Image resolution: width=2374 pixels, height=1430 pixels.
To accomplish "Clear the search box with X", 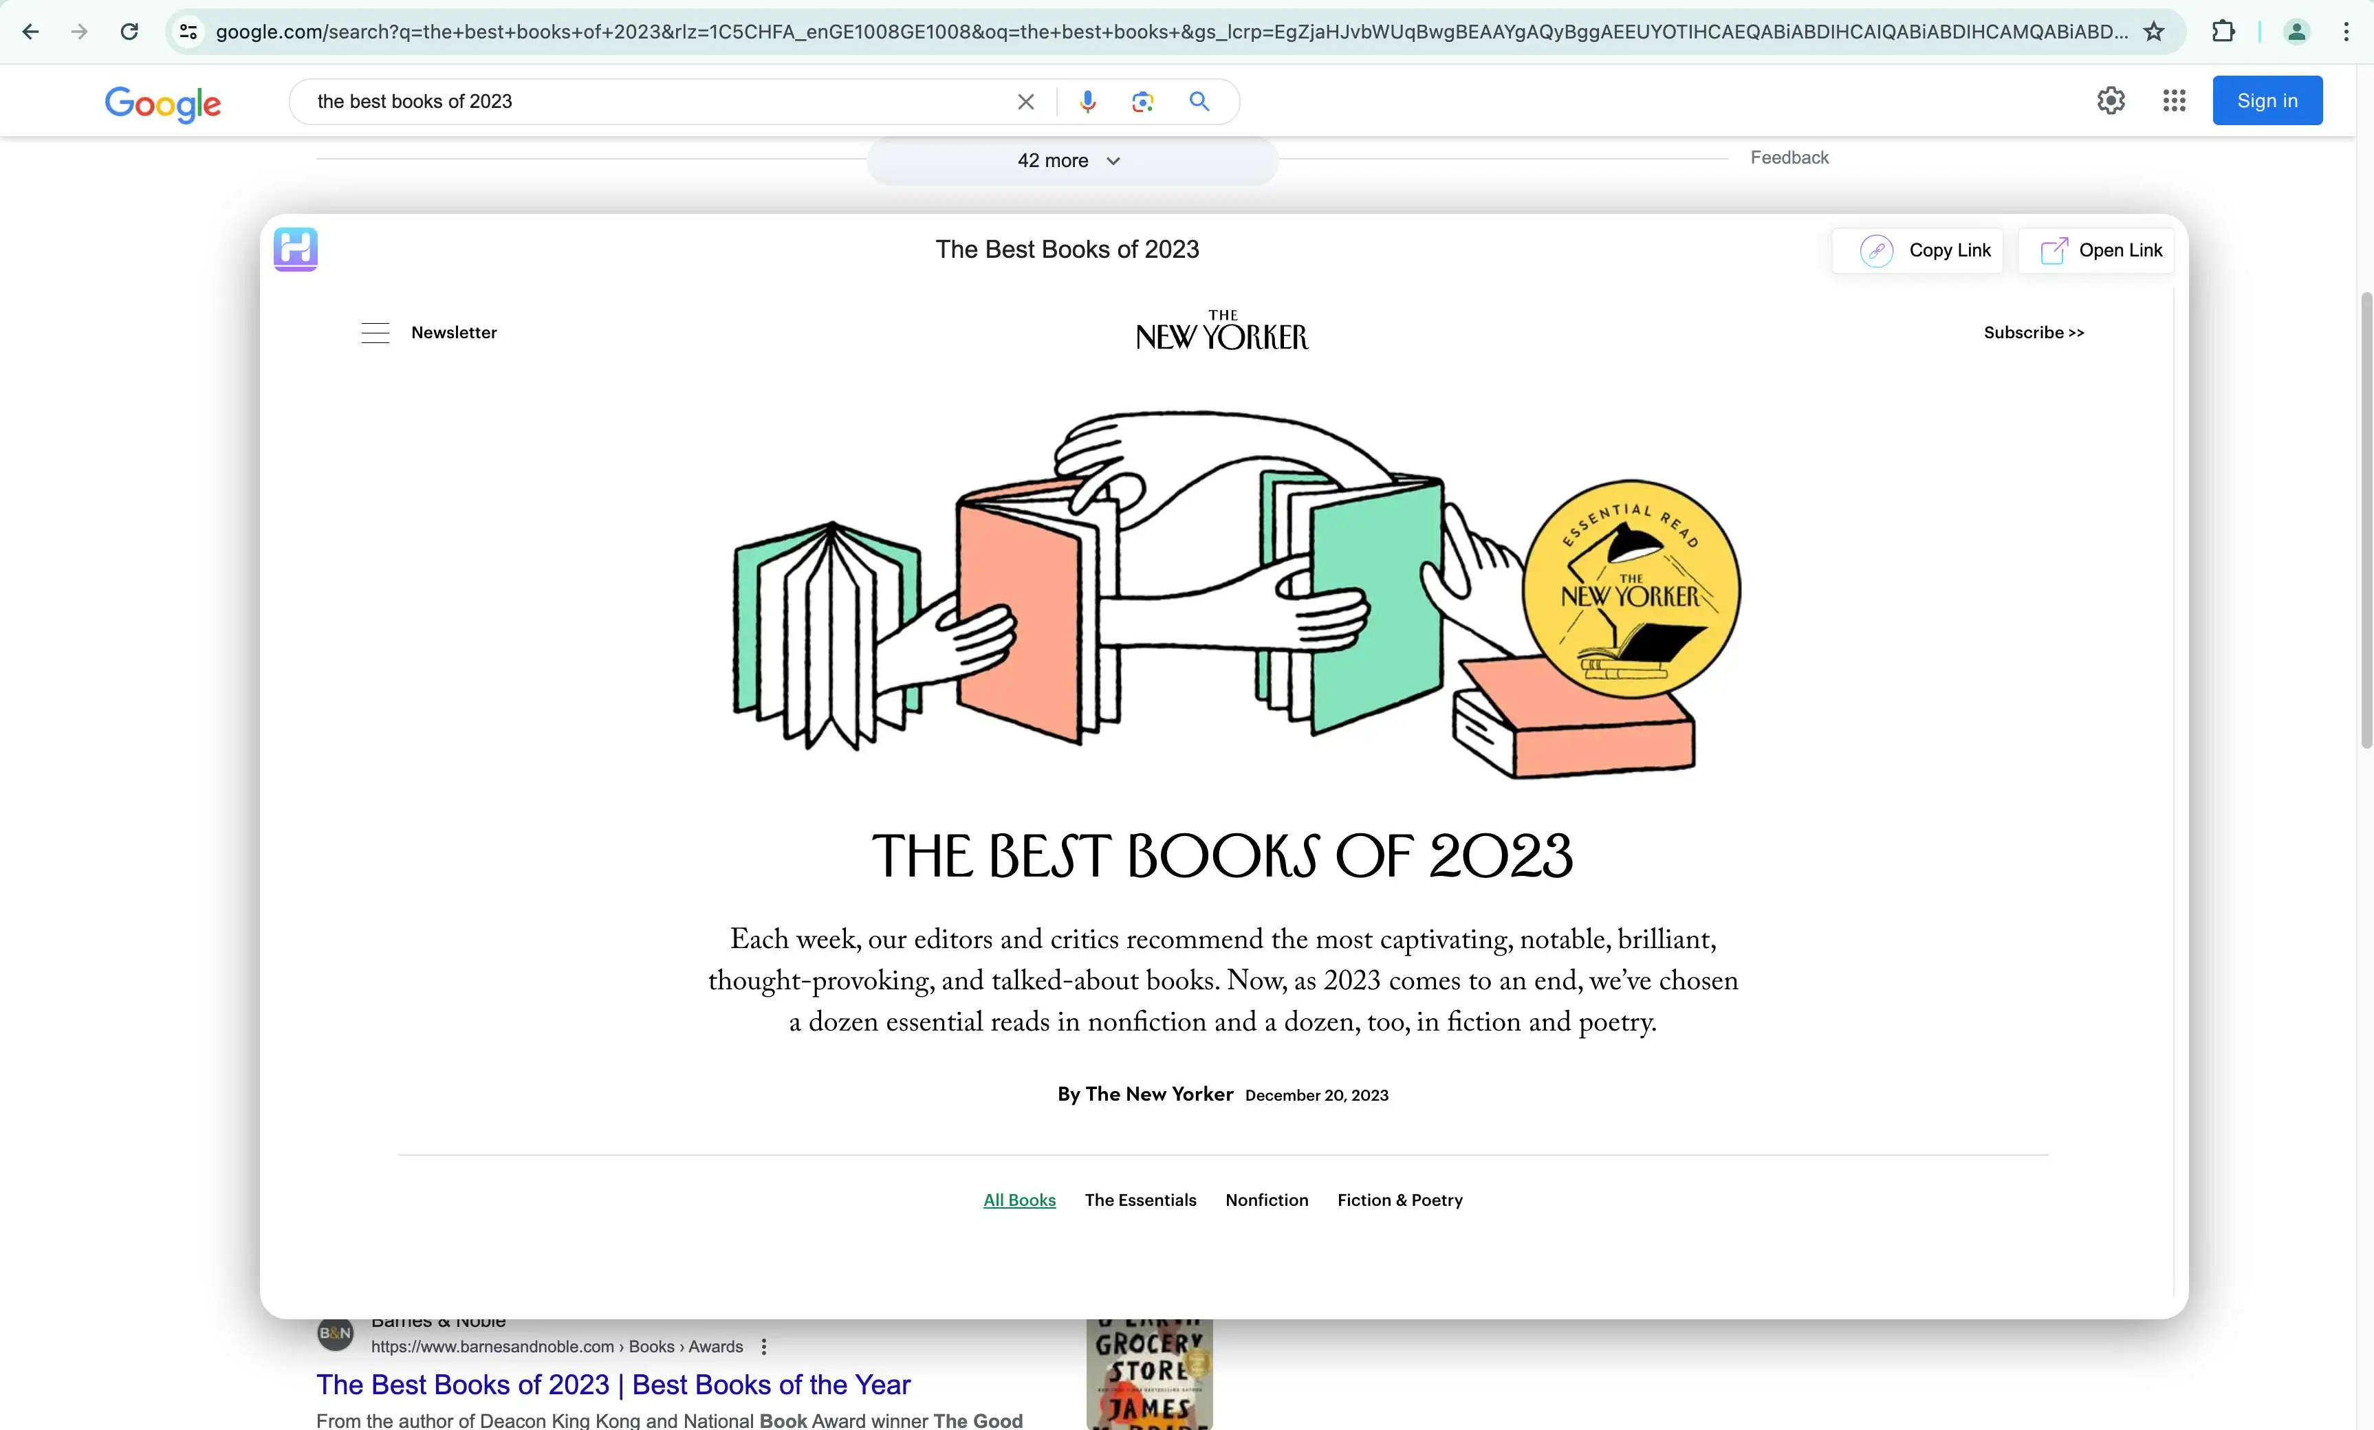I will (x=1026, y=101).
